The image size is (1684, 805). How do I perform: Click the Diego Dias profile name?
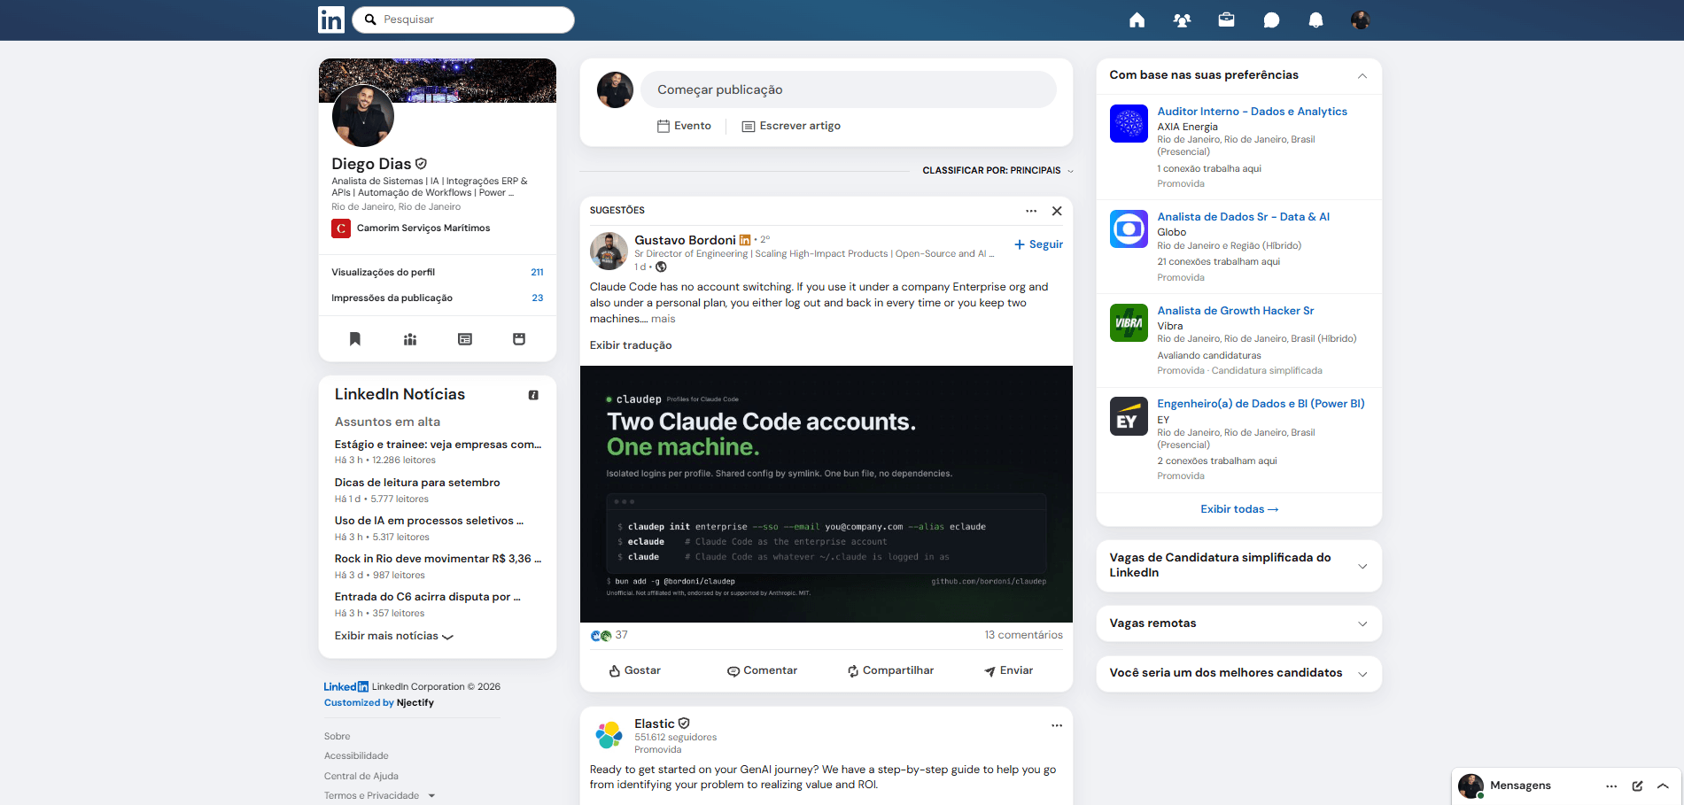[x=371, y=164]
